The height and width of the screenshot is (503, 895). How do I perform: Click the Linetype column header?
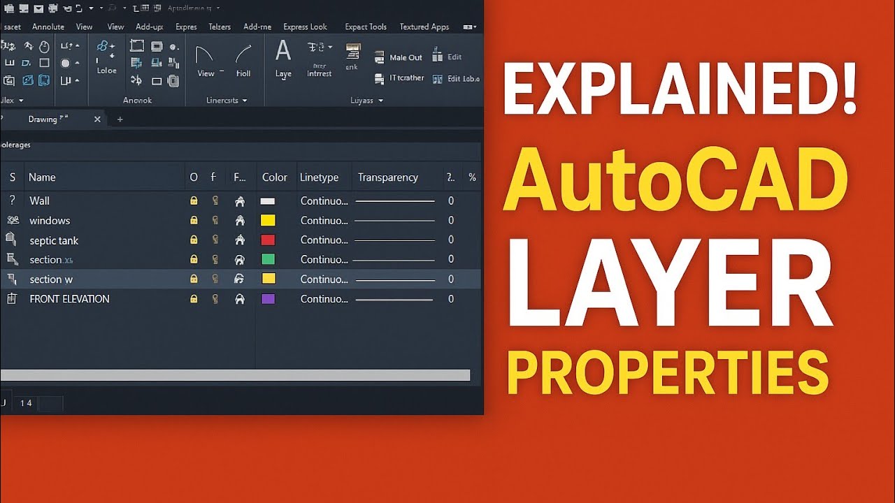tap(319, 177)
